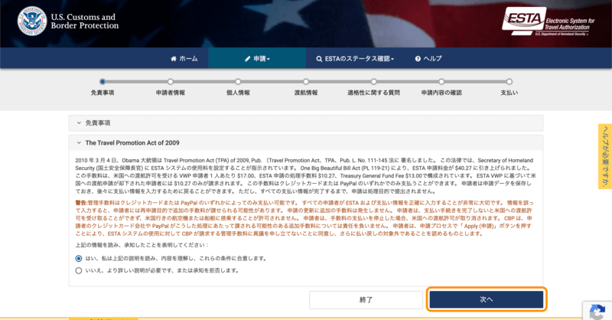Click the home icon beside ホーム
612x320 pixels.
coord(174,59)
